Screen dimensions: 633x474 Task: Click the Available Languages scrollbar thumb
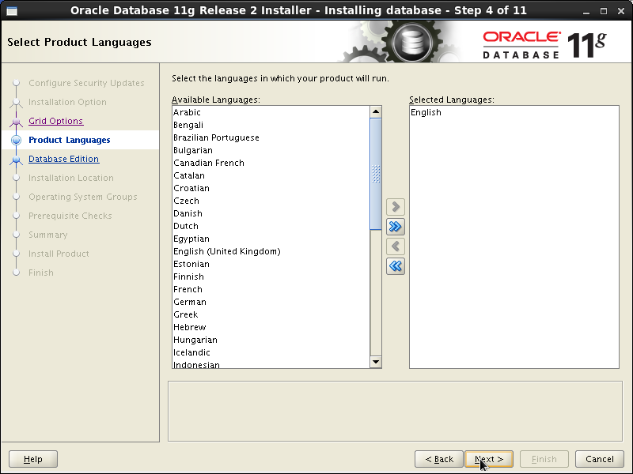coord(376,174)
